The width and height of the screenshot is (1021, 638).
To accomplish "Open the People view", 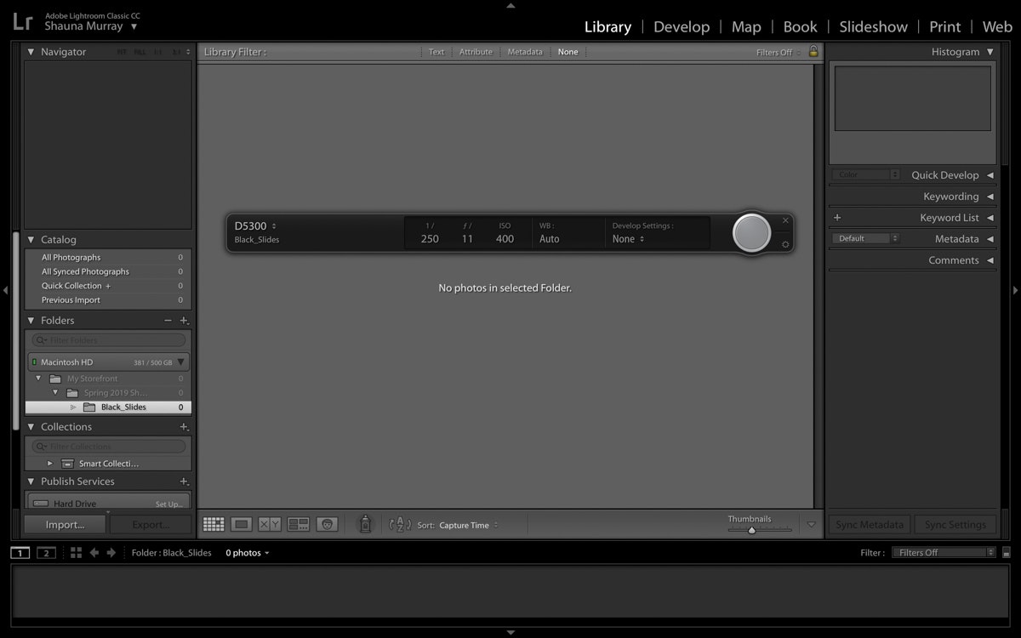I will pos(327,524).
